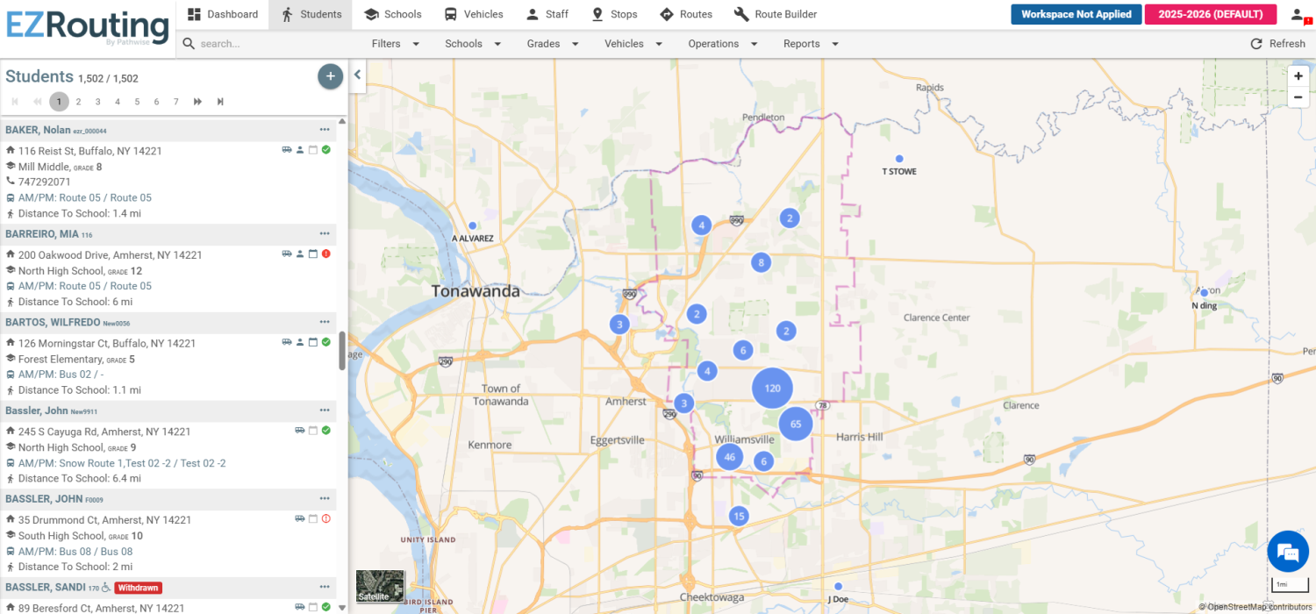The width and height of the screenshot is (1316, 614).
Task: Open the chat support bubble
Action: click(x=1287, y=552)
